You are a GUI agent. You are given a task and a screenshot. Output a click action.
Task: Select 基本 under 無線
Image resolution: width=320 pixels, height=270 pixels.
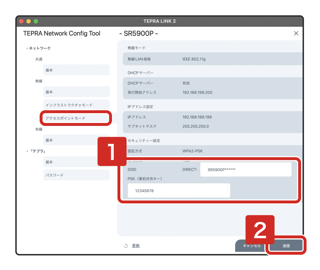(x=76, y=92)
